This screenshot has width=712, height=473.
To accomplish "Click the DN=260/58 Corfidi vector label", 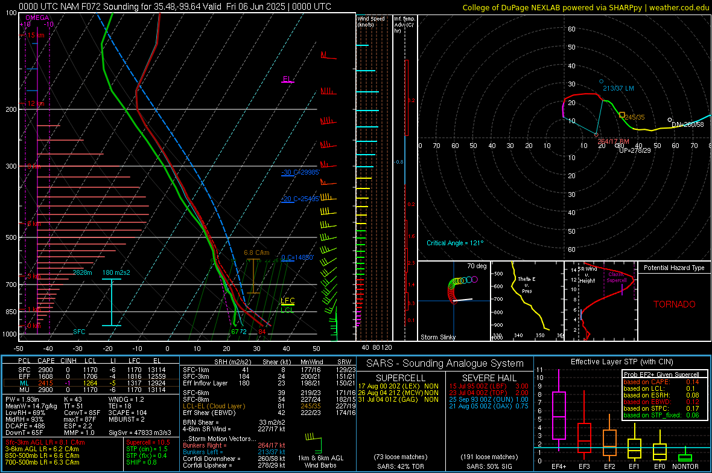I will [687, 124].
